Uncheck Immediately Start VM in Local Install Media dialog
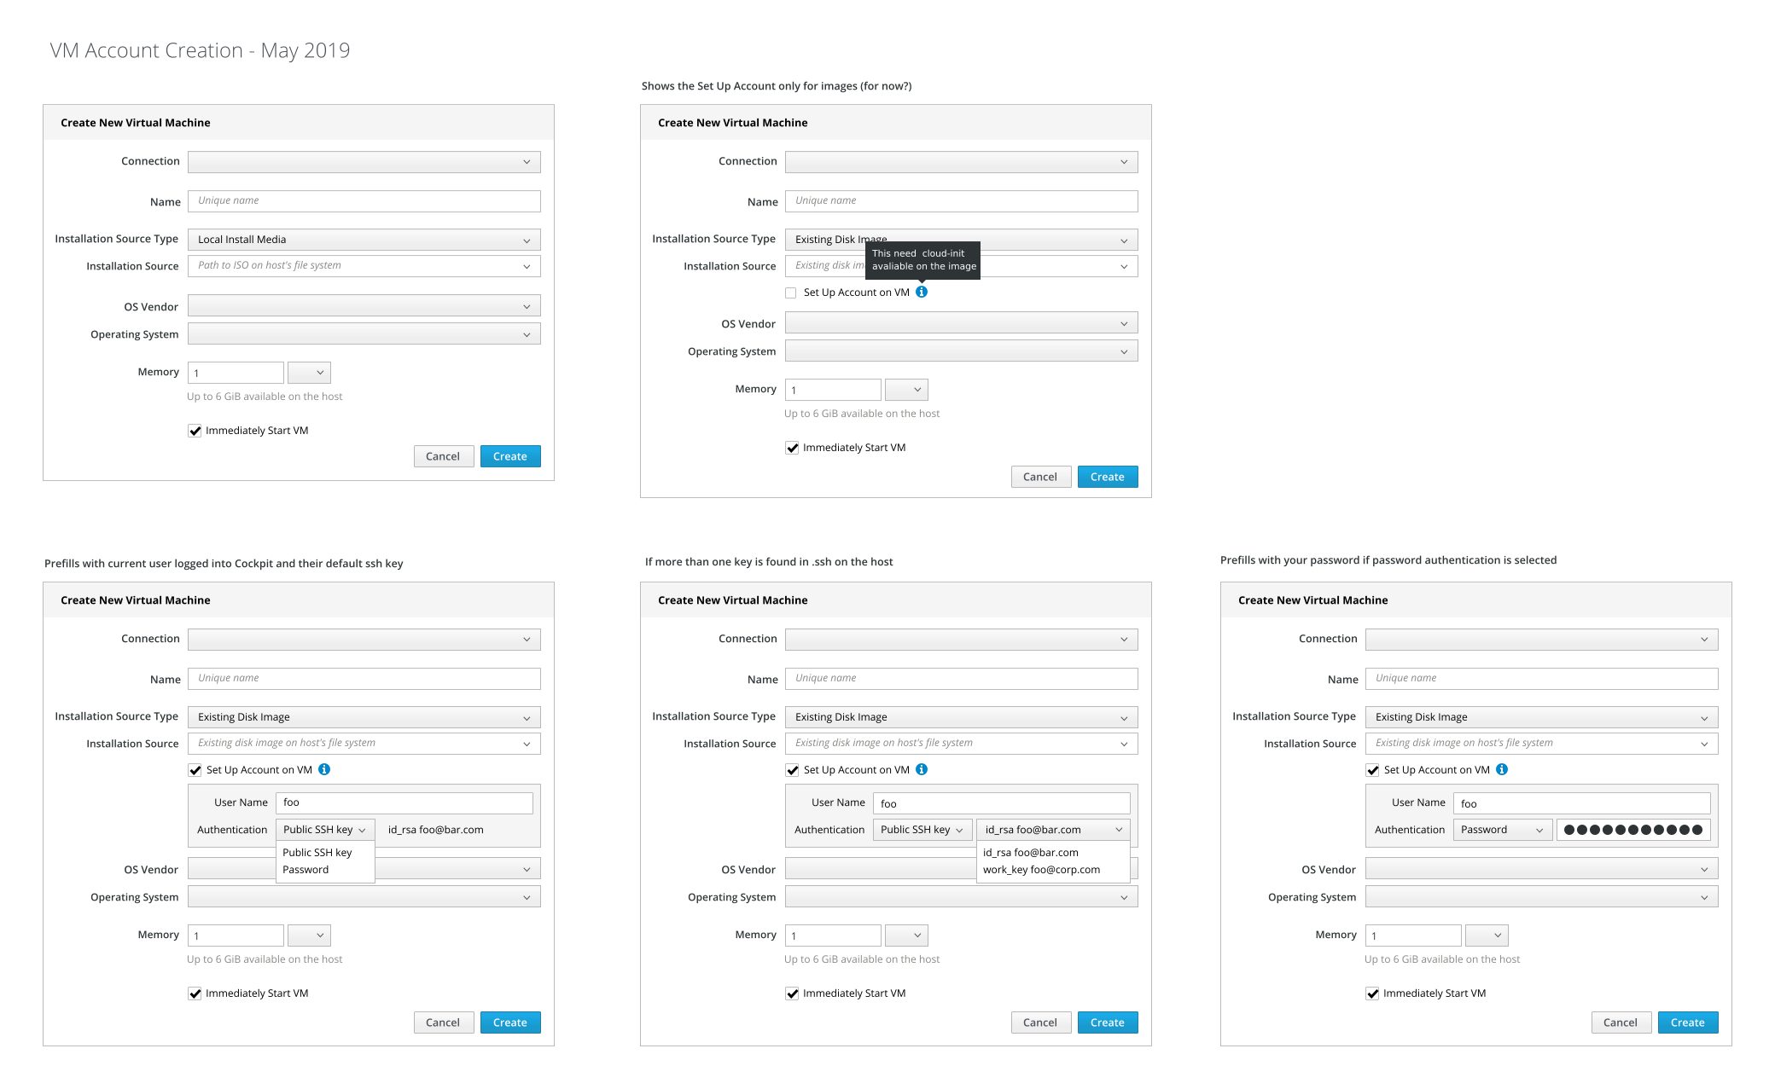Image resolution: width=1775 pixels, height=1089 pixels. point(195,431)
